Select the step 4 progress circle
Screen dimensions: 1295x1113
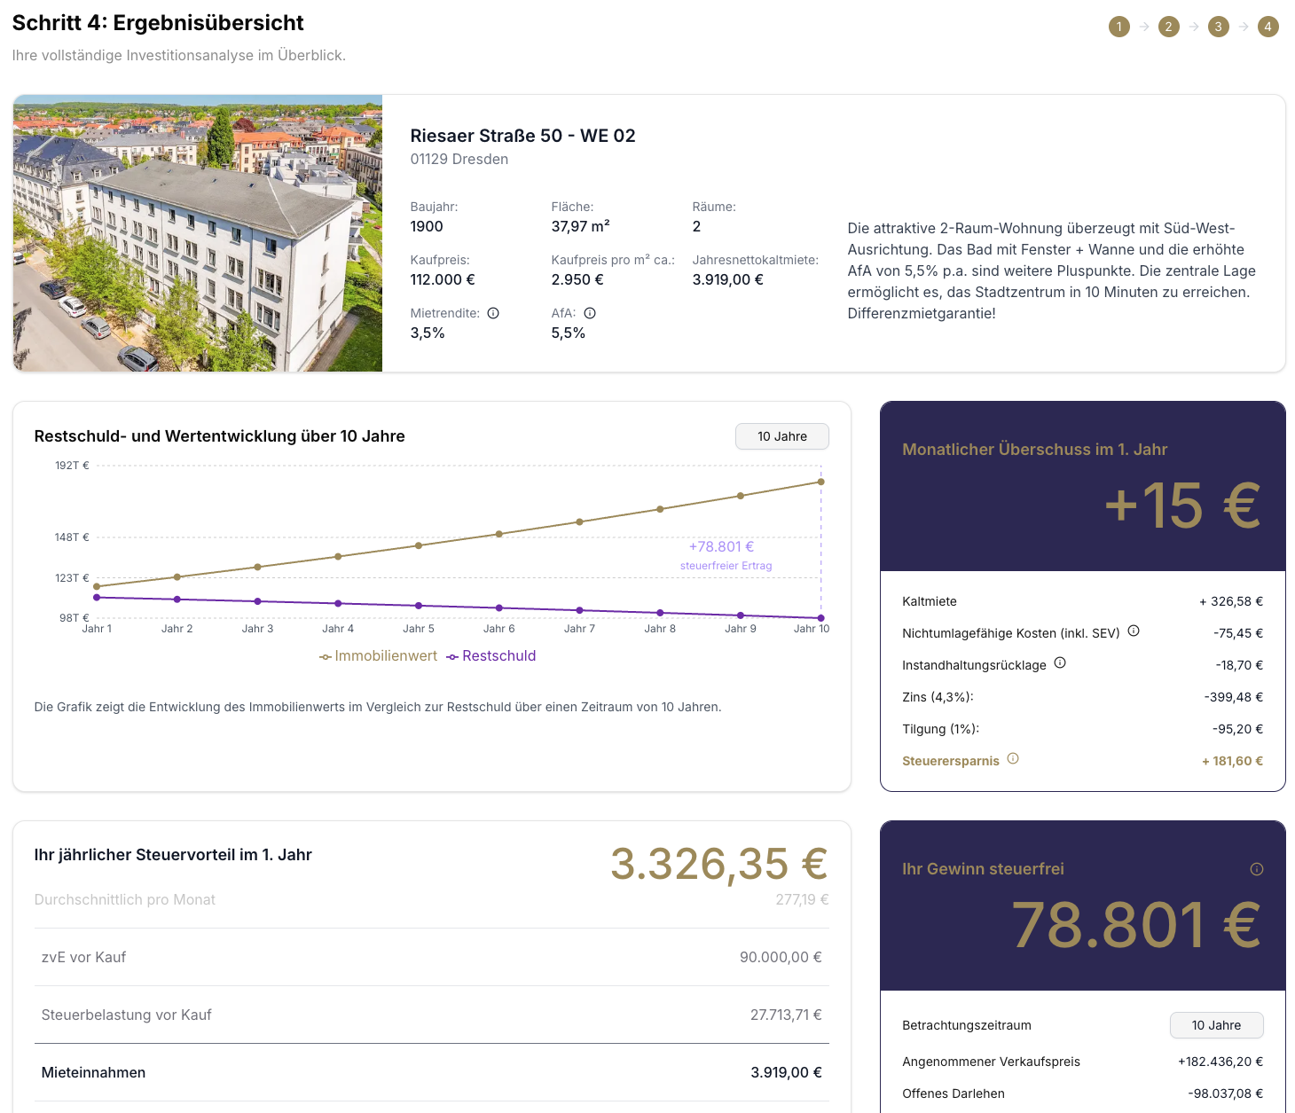(x=1268, y=27)
